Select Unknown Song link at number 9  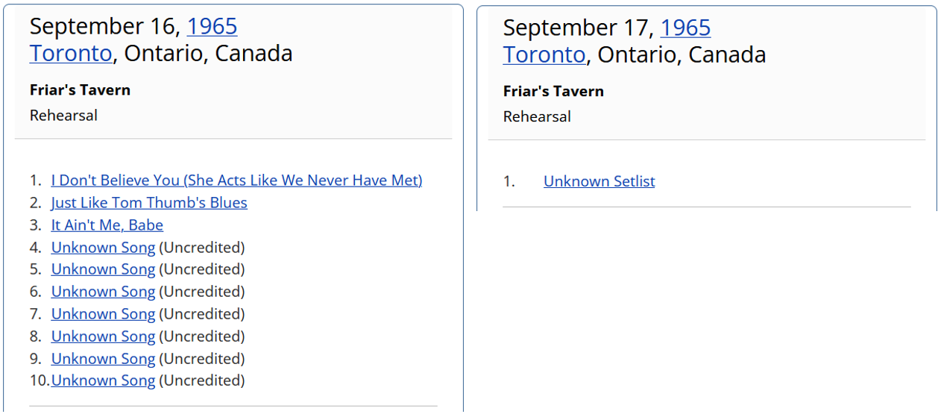tap(103, 359)
